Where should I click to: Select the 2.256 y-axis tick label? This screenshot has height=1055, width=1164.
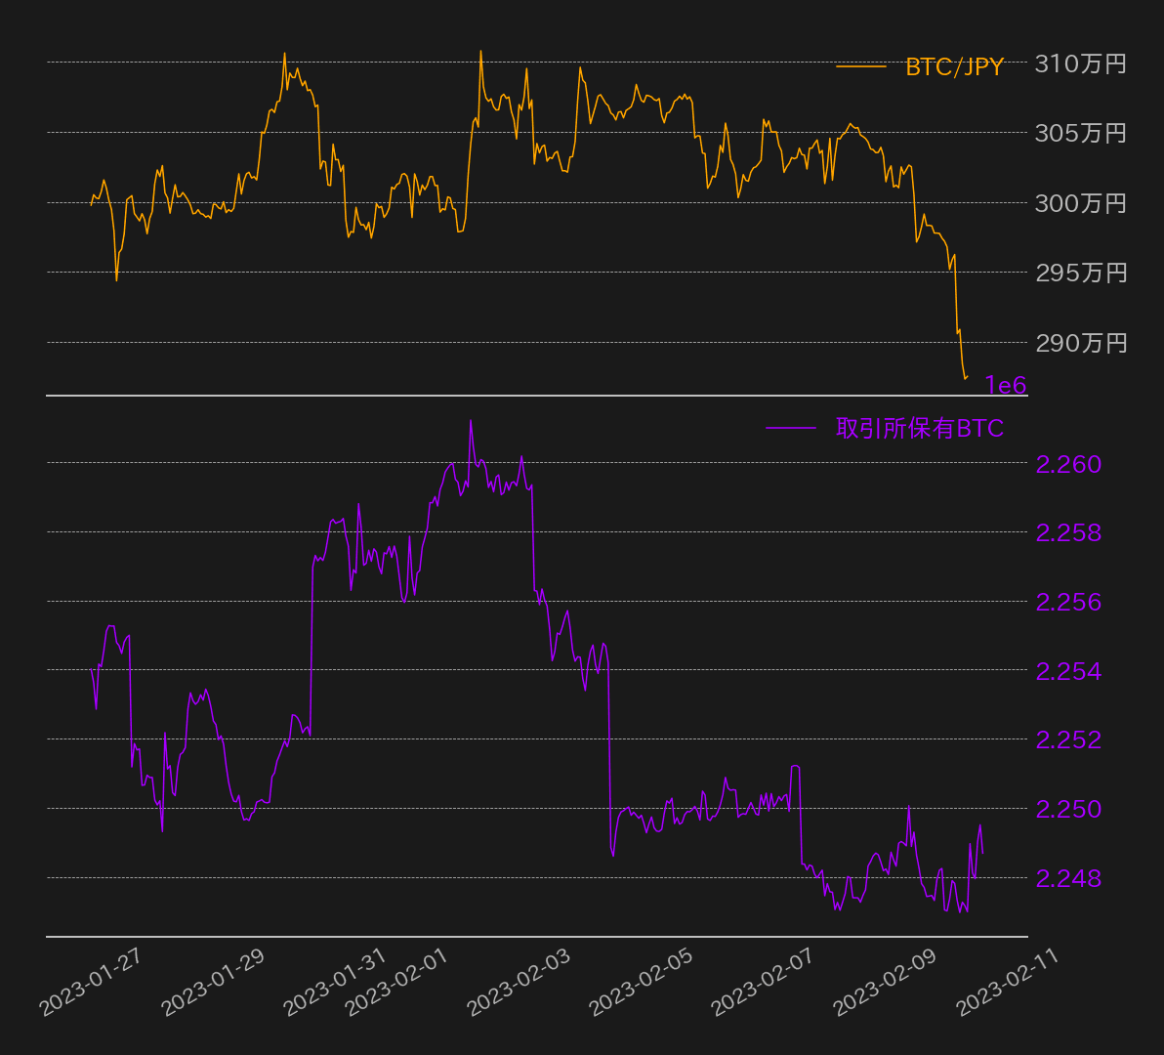(x=1068, y=602)
